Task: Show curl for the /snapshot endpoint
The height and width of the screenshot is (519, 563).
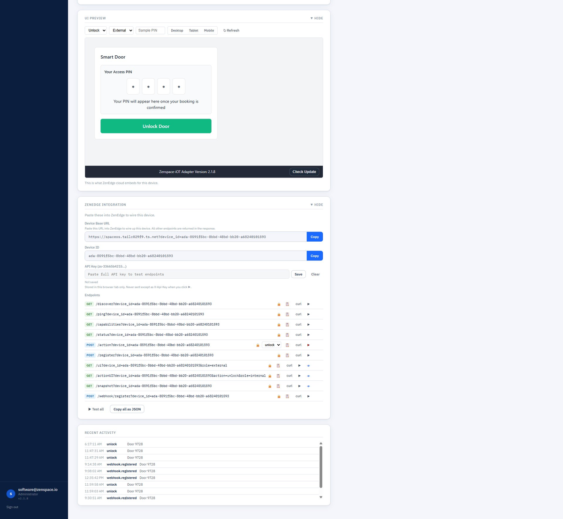Action: [289, 386]
